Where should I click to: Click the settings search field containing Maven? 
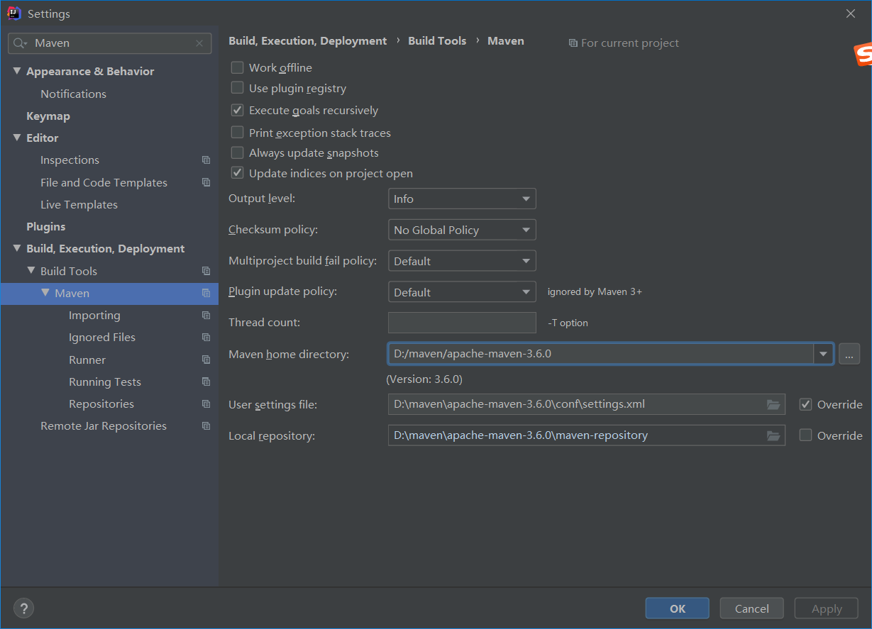coord(110,43)
